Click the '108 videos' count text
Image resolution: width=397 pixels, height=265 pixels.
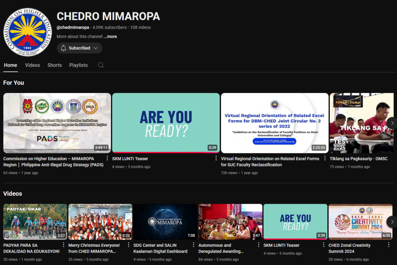[140, 28]
